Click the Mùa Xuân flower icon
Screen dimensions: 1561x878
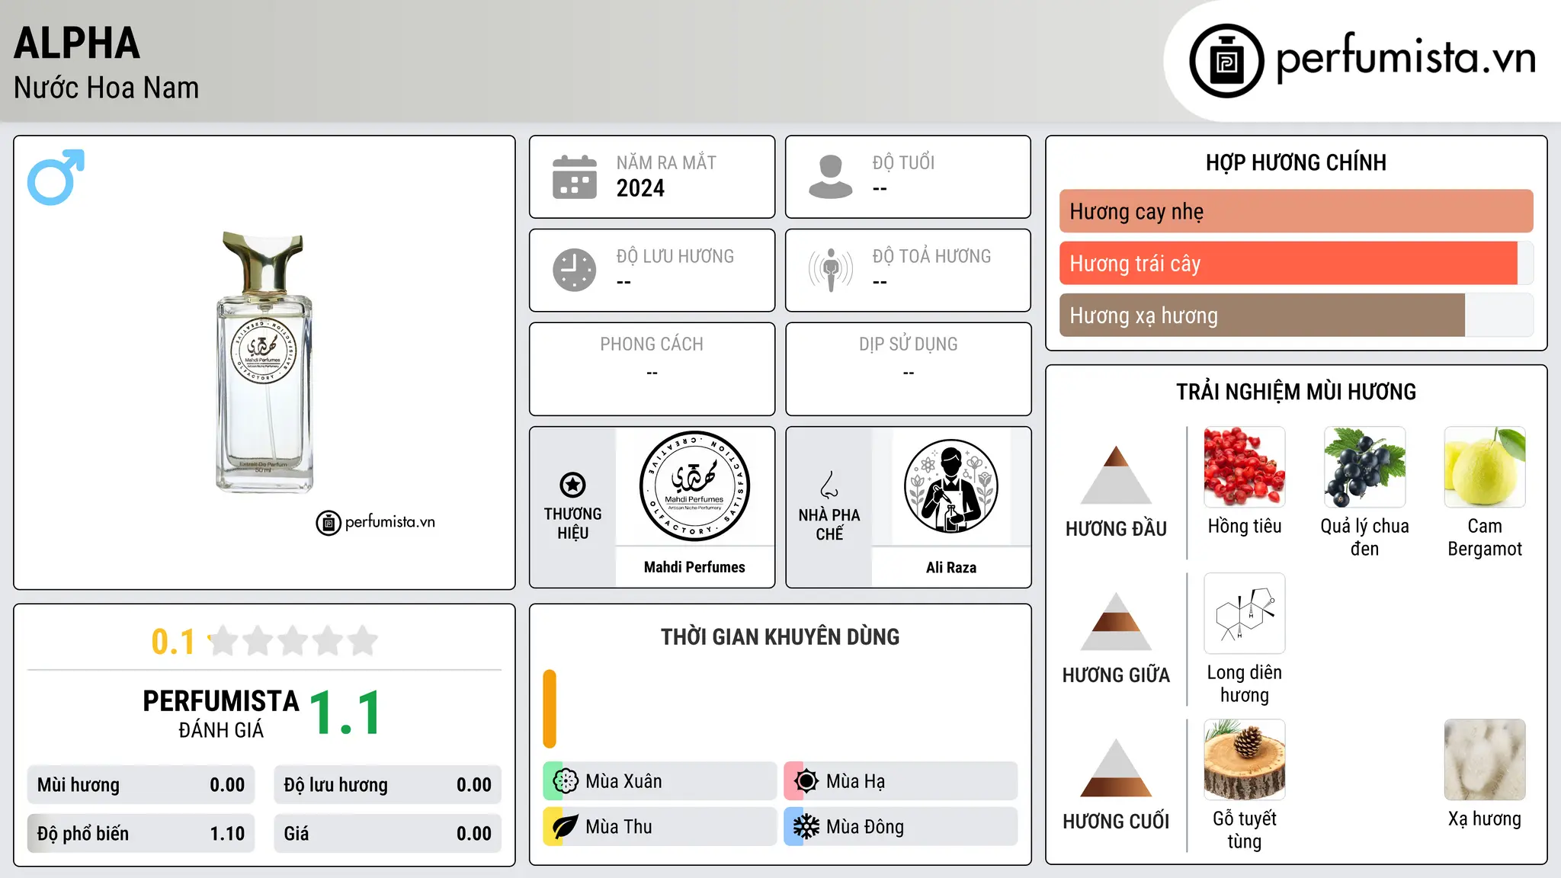[x=566, y=781]
